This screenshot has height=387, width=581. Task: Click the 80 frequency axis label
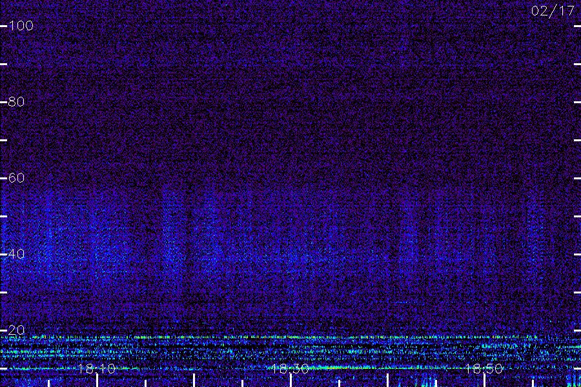coord(16,101)
